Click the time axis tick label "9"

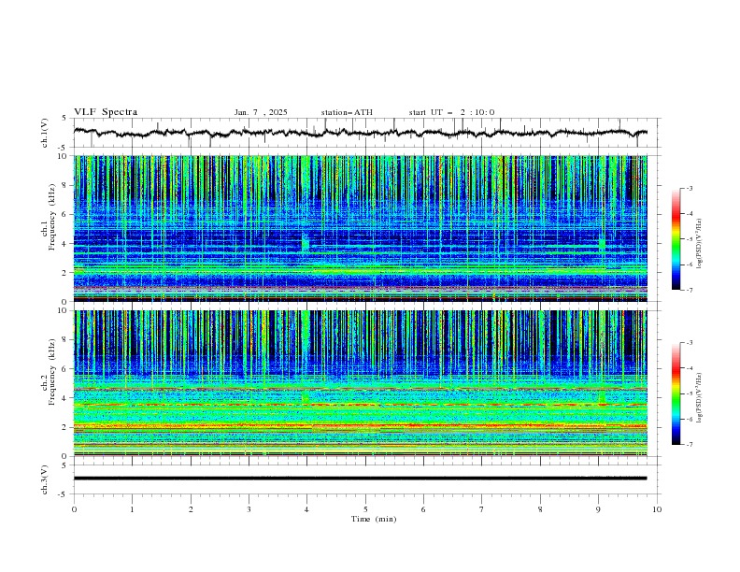[598, 509]
